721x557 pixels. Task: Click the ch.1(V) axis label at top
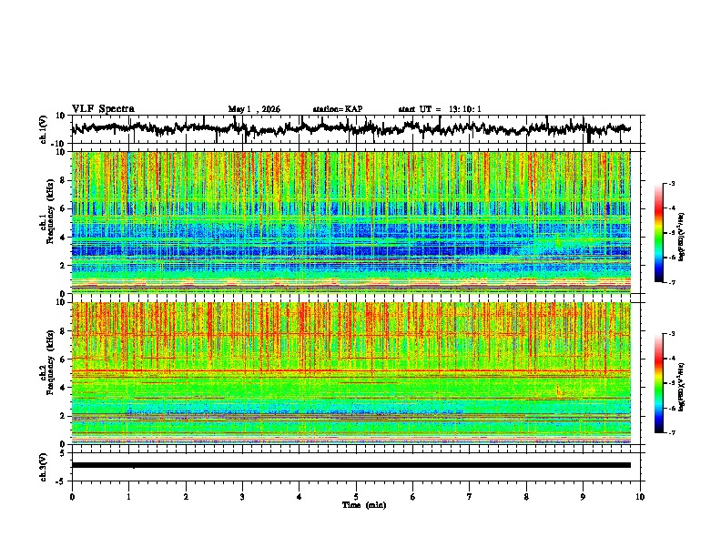pyautogui.click(x=44, y=129)
